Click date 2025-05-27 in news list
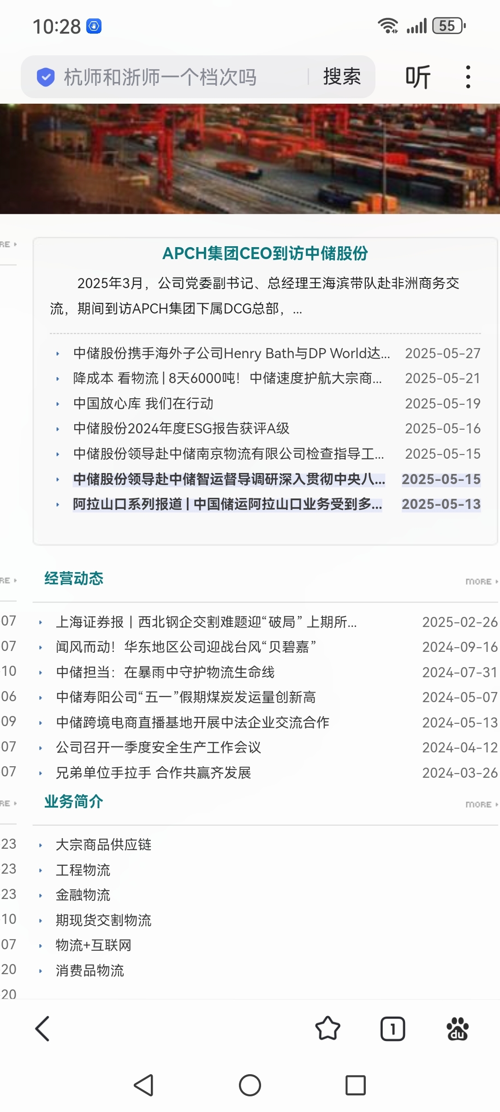Viewport: 500px width, 1112px height. pyautogui.click(x=443, y=353)
